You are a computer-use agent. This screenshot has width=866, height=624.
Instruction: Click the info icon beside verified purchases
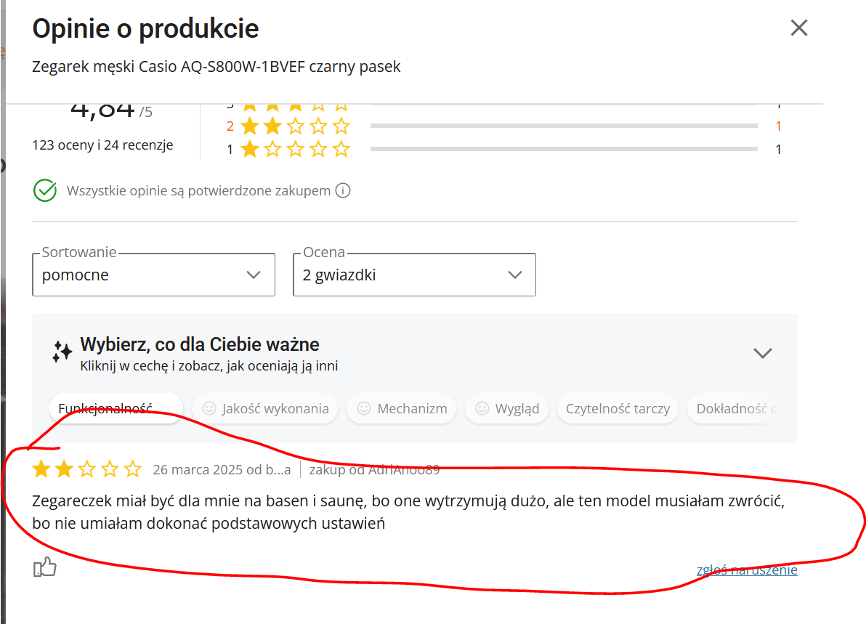click(343, 191)
